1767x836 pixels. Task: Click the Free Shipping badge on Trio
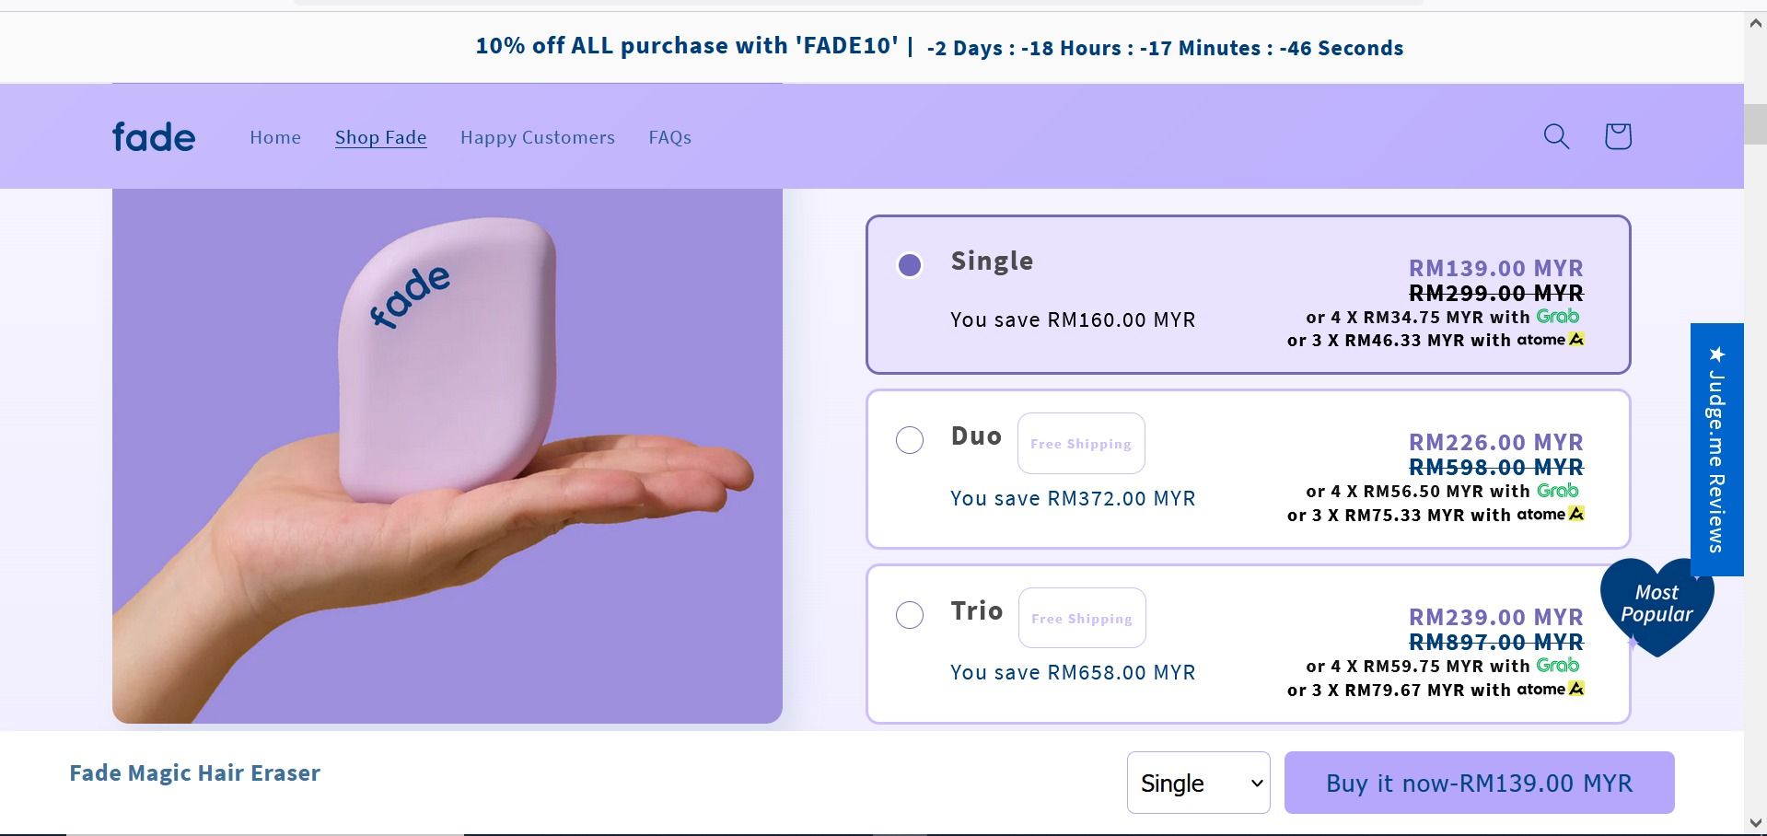tap(1082, 619)
